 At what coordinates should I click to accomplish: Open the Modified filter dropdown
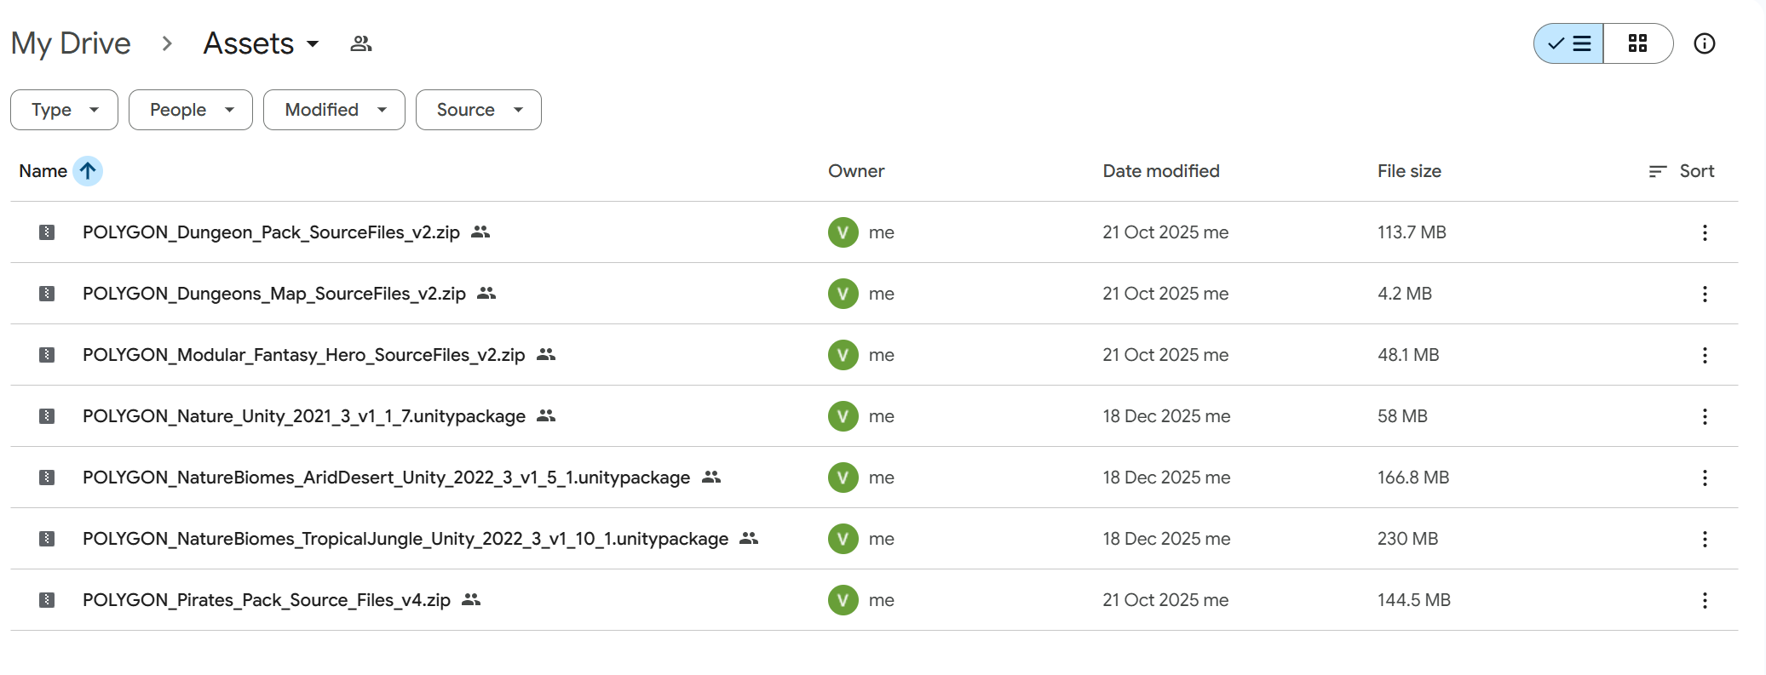coord(334,110)
